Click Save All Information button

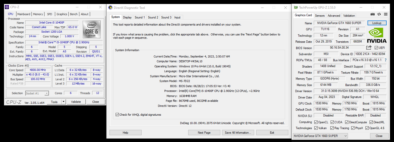pyautogui.click(x=237, y=133)
